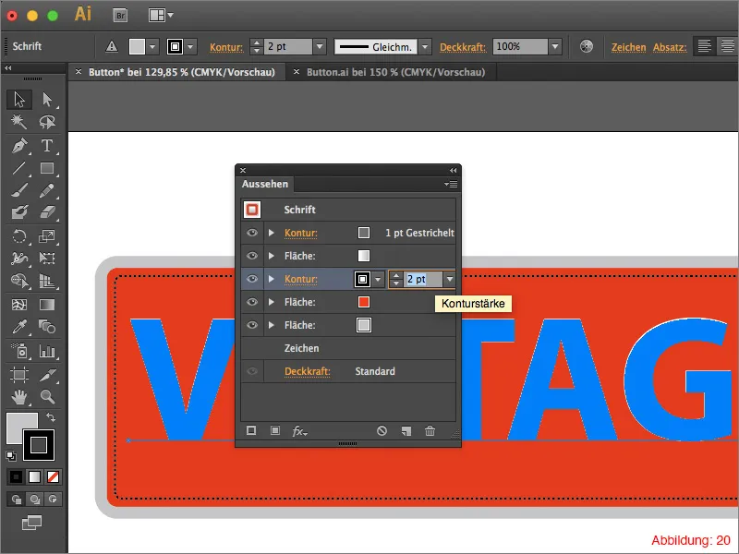The width and height of the screenshot is (739, 554).
Task: Toggle visibility of Deckkraft row
Action: [252, 371]
